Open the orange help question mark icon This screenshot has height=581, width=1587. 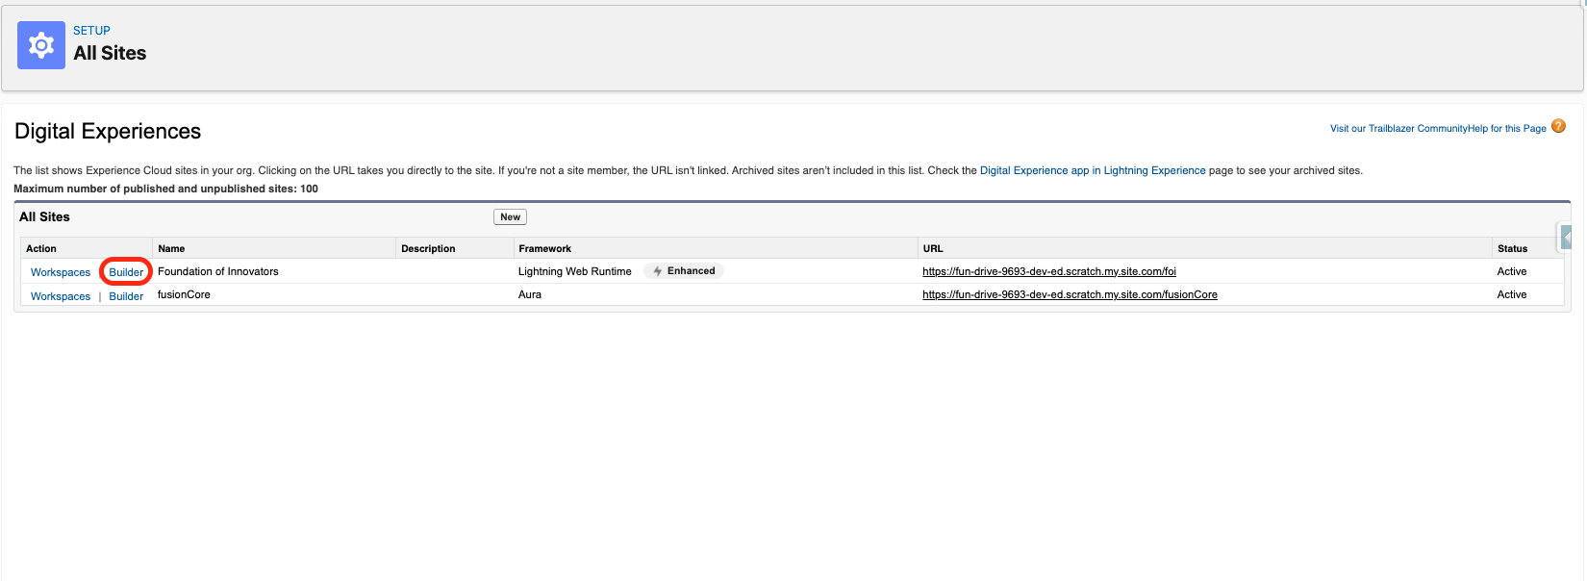(x=1559, y=126)
